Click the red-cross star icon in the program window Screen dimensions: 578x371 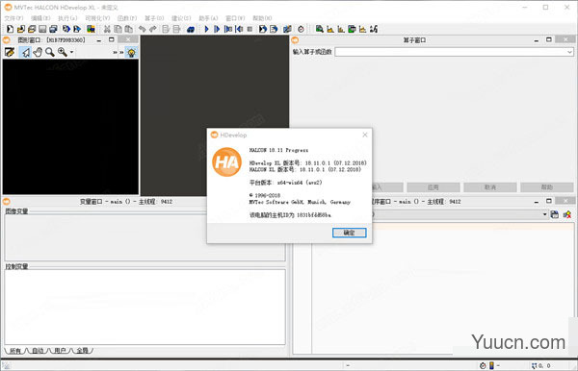coord(567,214)
